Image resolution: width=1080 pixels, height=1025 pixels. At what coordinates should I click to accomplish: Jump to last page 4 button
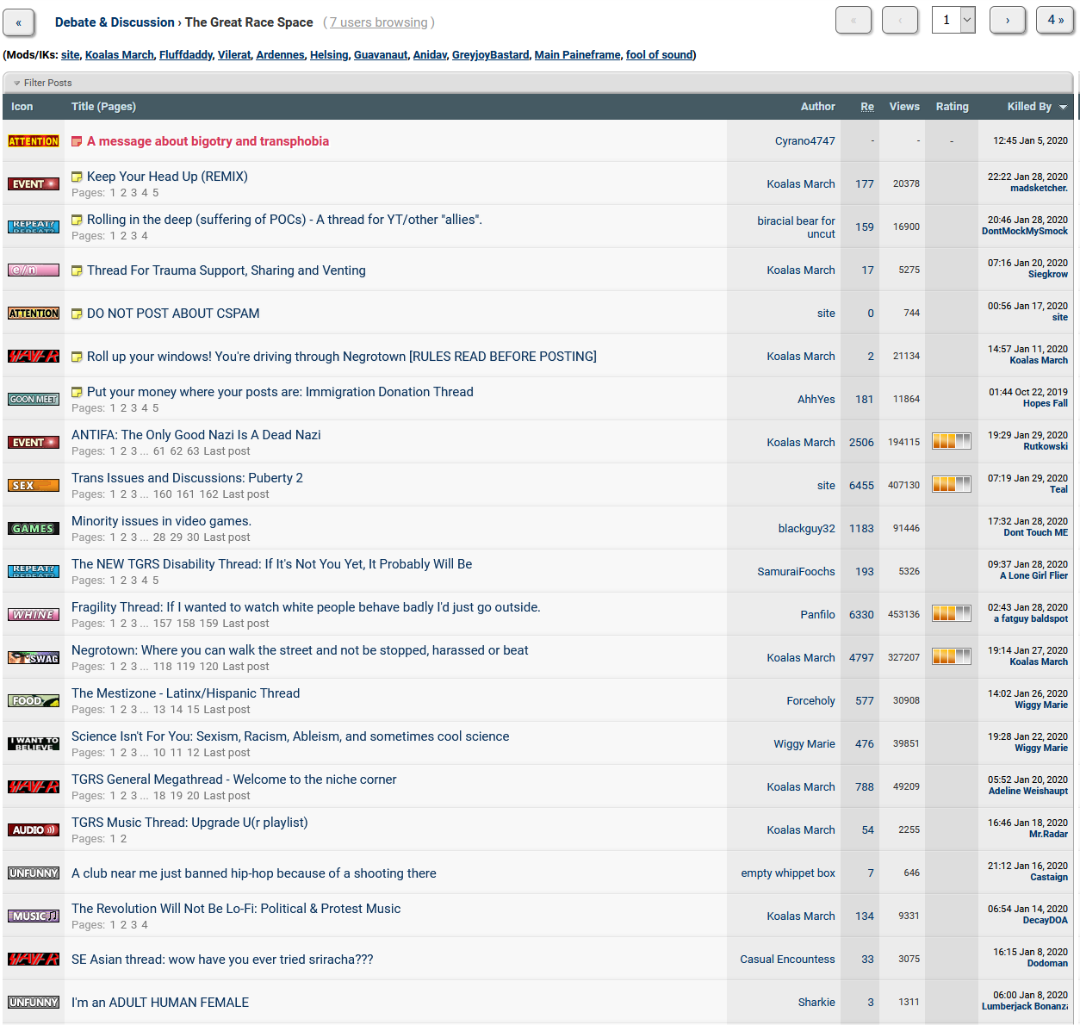pyautogui.click(x=1056, y=20)
